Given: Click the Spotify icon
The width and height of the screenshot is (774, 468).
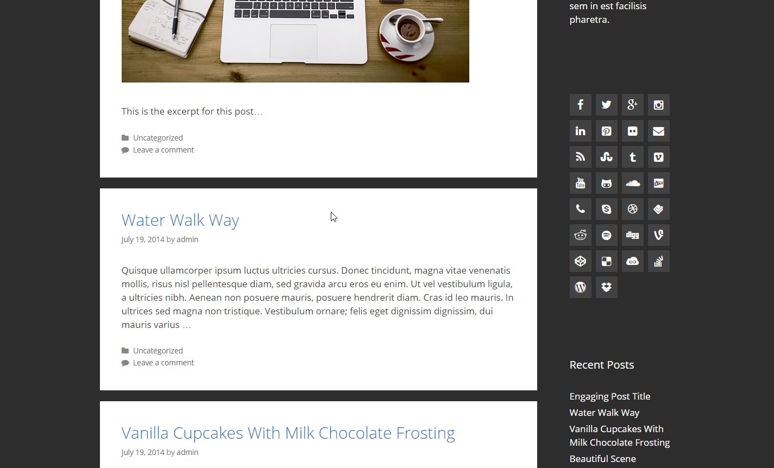Looking at the screenshot, I should coord(606,235).
